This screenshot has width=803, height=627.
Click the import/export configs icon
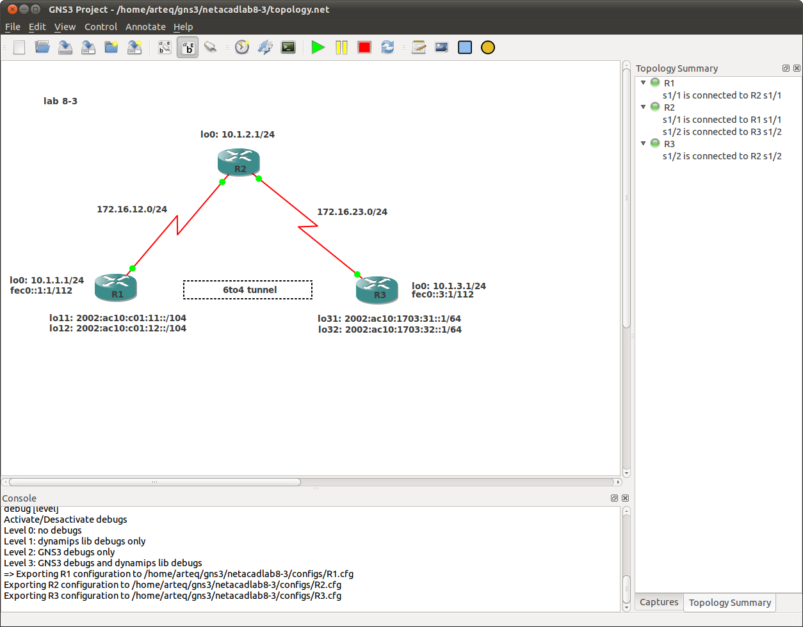265,47
